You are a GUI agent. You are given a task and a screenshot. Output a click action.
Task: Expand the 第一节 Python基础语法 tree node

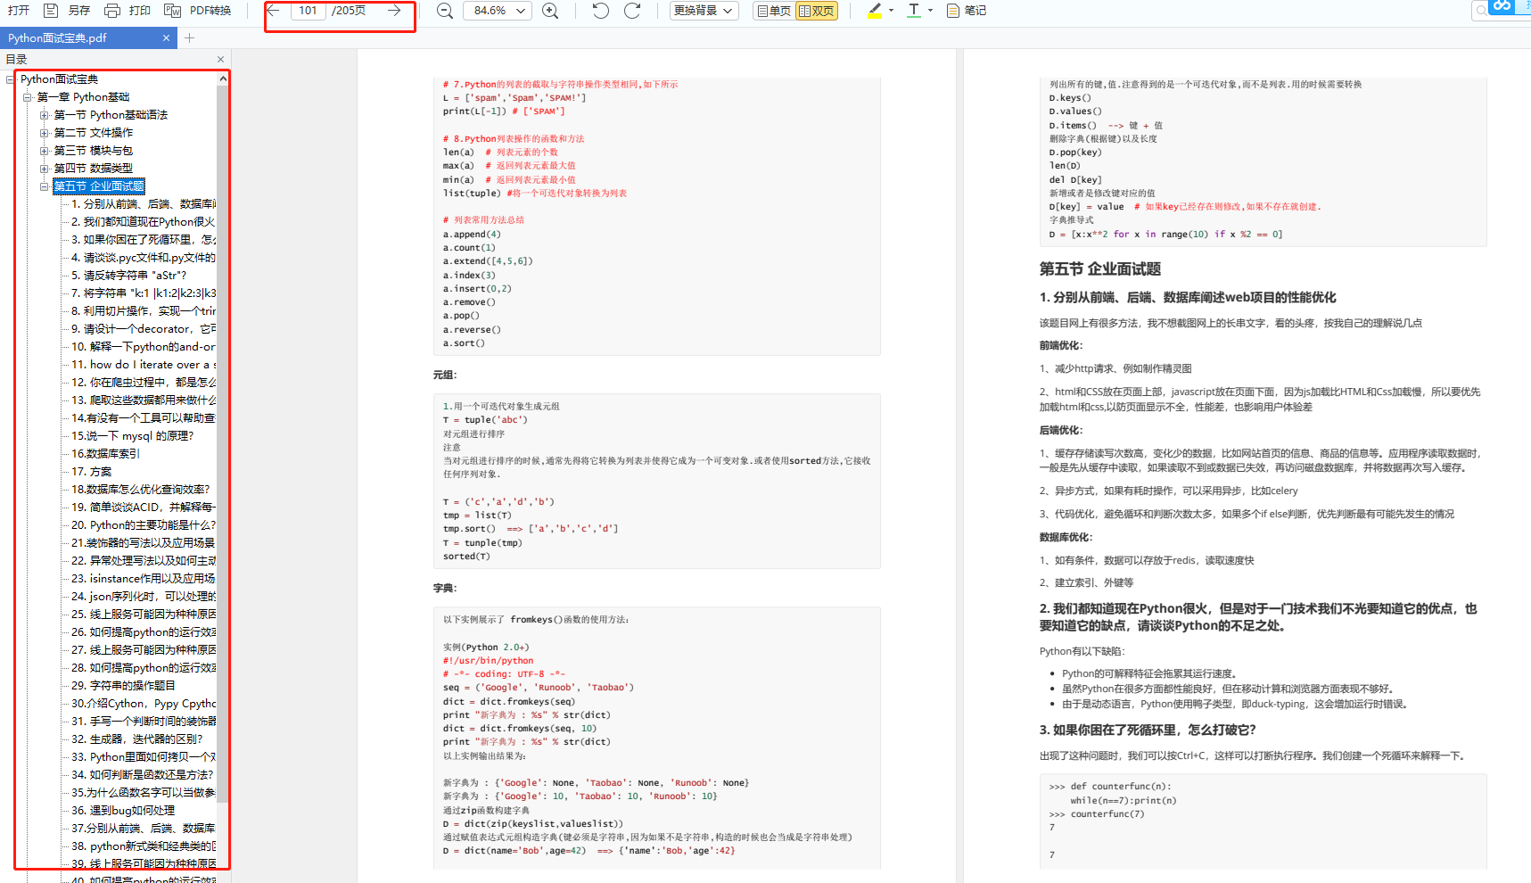(x=44, y=114)
